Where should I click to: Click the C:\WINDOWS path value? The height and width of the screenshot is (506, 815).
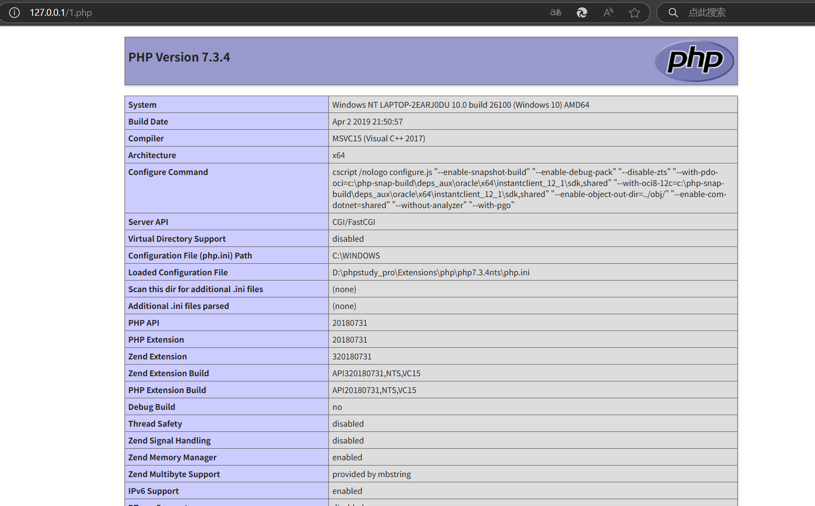click(x=356, y=255)
